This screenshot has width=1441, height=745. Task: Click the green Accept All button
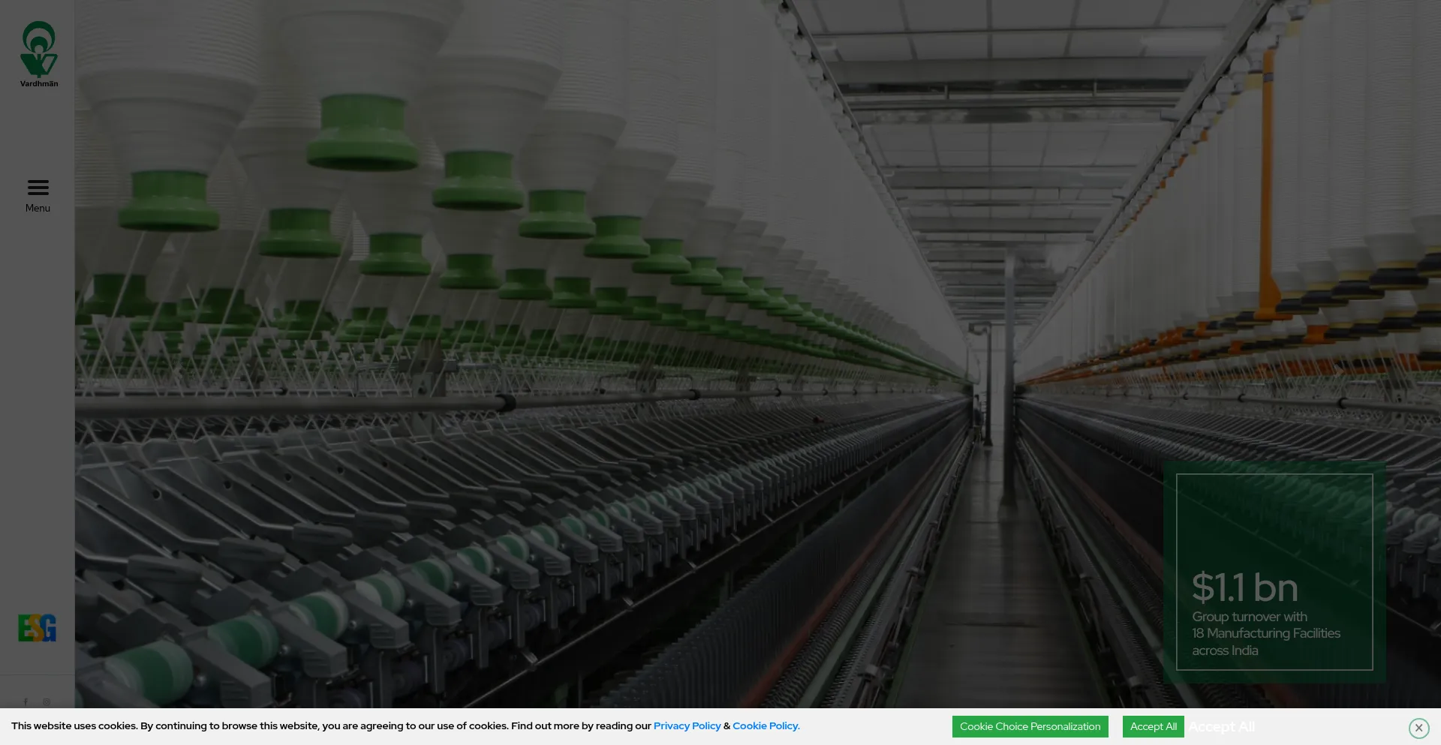1153,726
